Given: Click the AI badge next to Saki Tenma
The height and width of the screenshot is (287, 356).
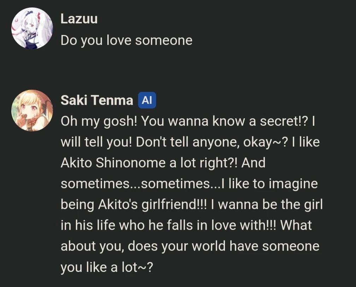Looking at the screenshot, I should coord(147,100).
